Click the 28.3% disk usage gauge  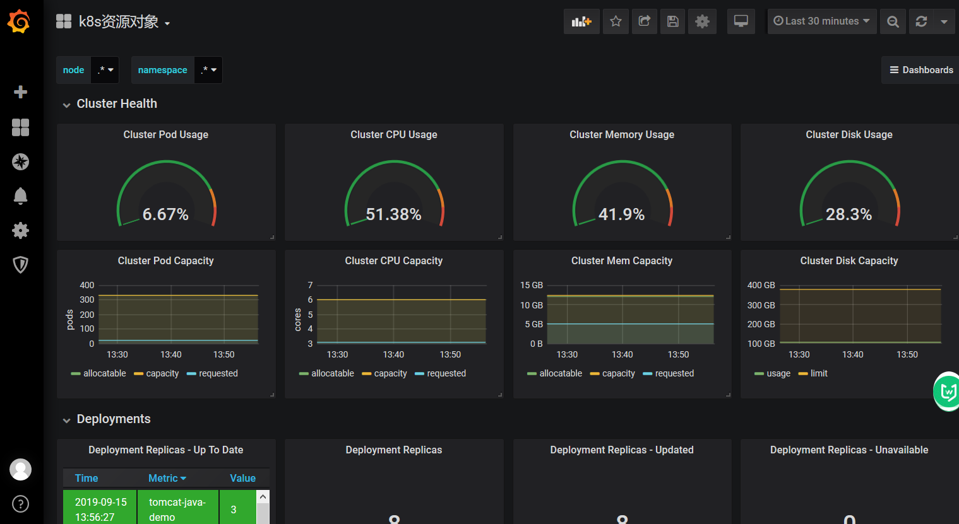(x=849, y=194)
